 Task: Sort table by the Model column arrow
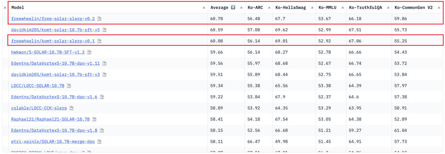[x=204, y=7]
